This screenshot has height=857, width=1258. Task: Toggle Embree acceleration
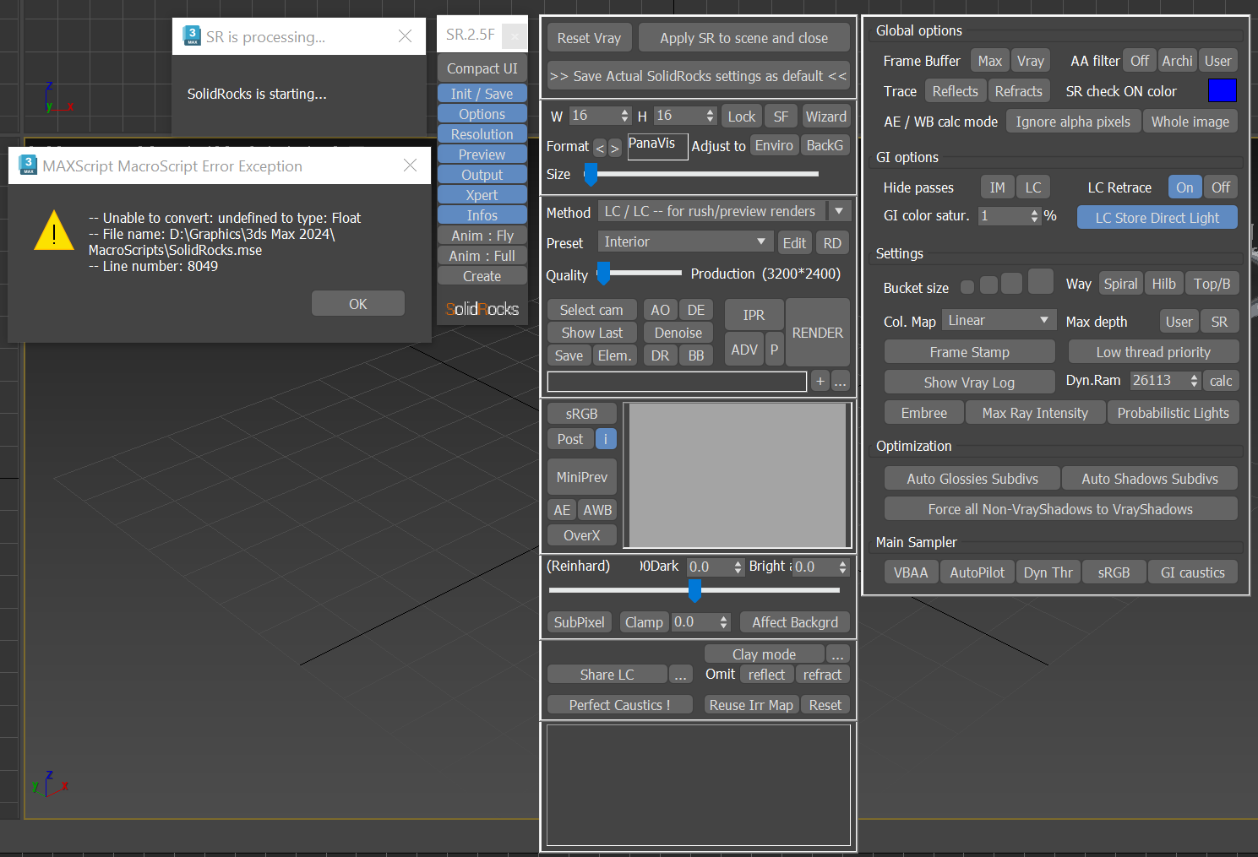pos(923,413)
